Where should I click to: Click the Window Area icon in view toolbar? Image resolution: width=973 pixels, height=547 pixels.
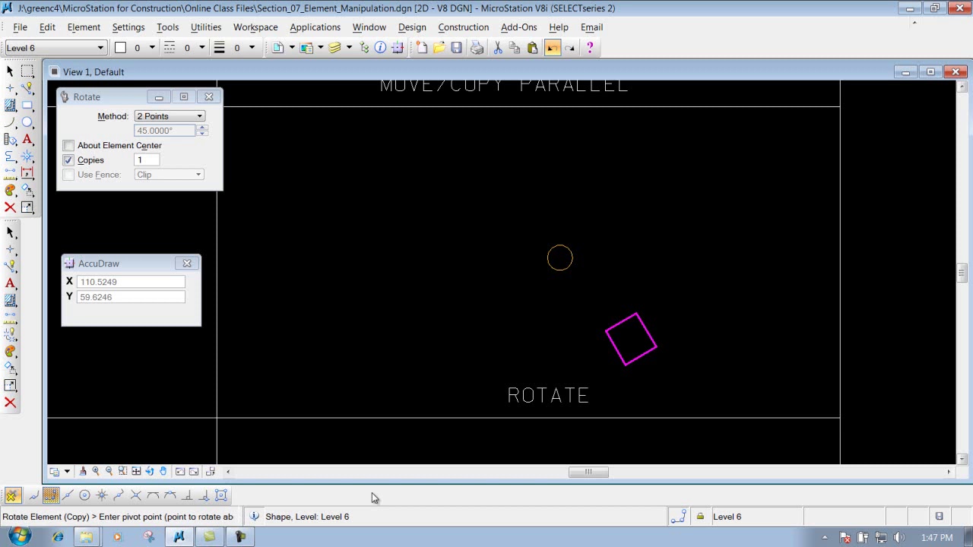(x=122, y=472)
